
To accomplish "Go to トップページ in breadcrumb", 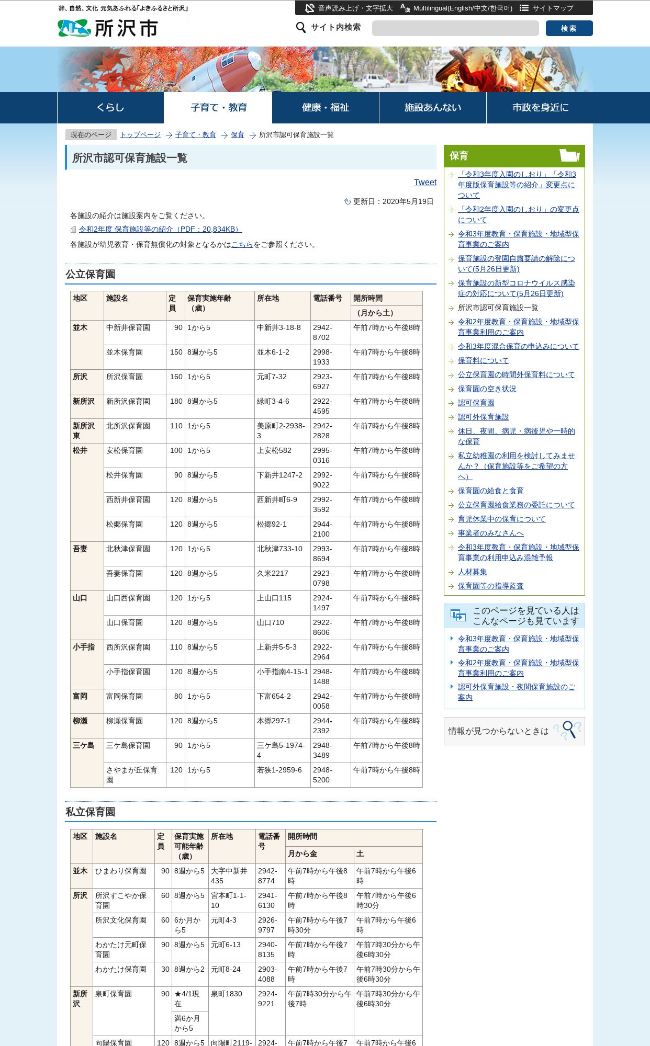I will click(140, 135).
